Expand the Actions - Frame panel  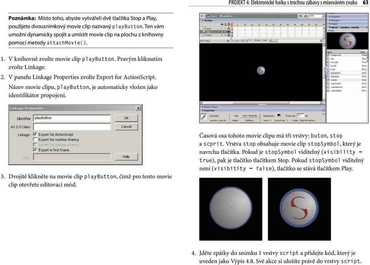tap(262, 107)
